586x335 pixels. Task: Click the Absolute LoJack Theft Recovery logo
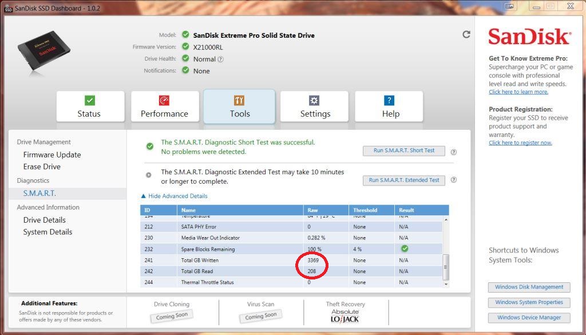tap(345, 316)
